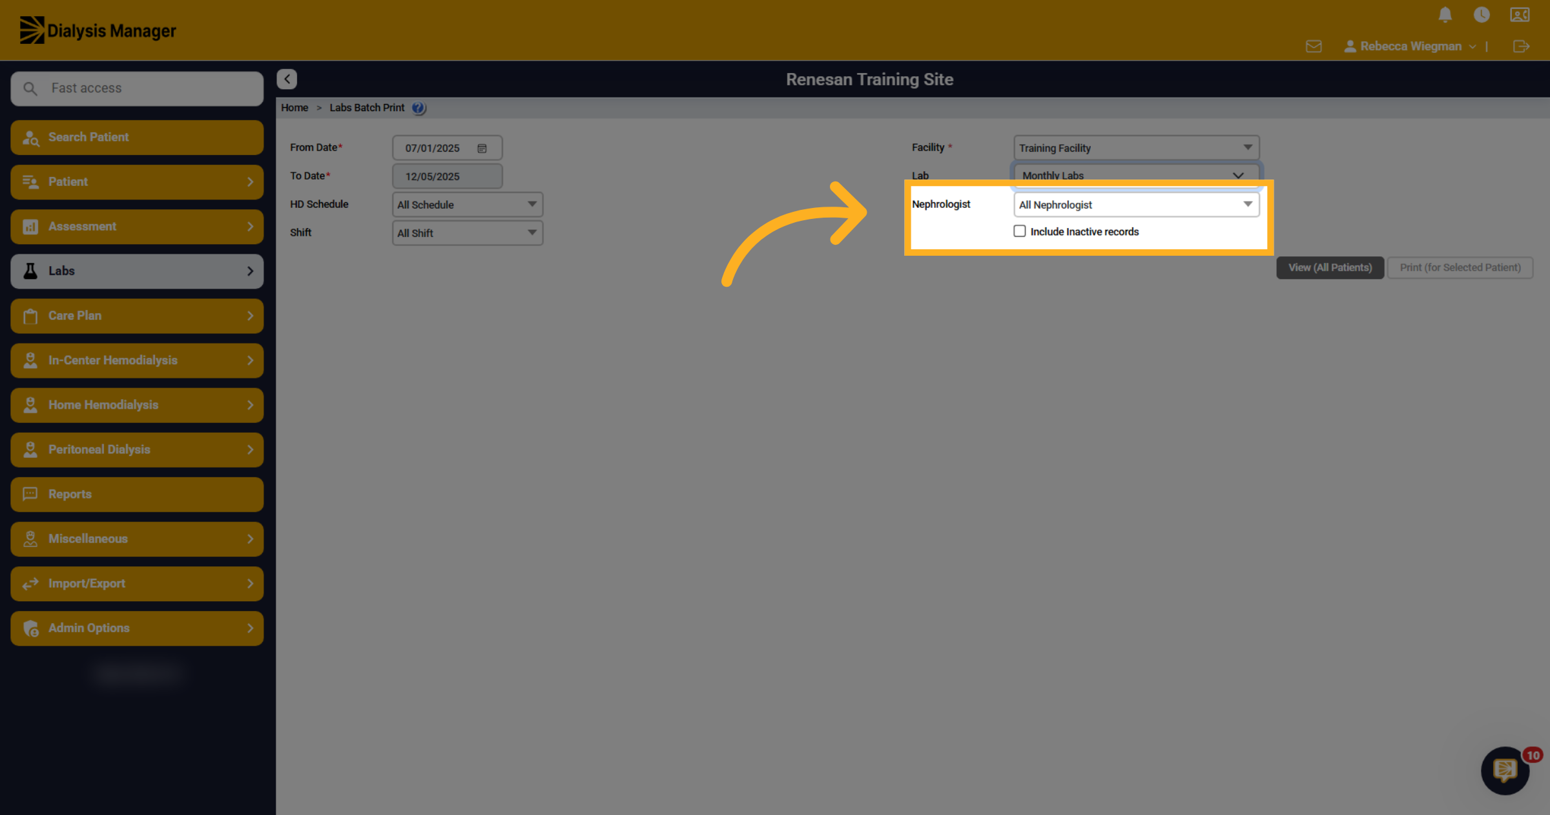The width and height of the screenshot is (1550, 815).
Task: Click the Care Plan clipboard icon
Action: [30, 316]
